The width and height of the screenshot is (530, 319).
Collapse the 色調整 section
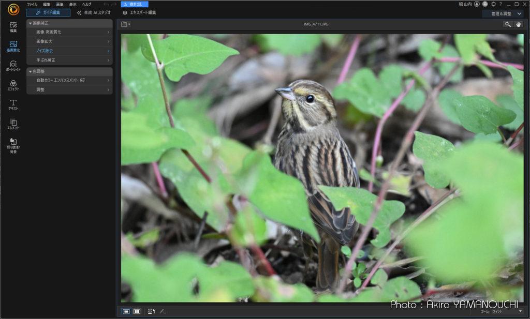30,71
